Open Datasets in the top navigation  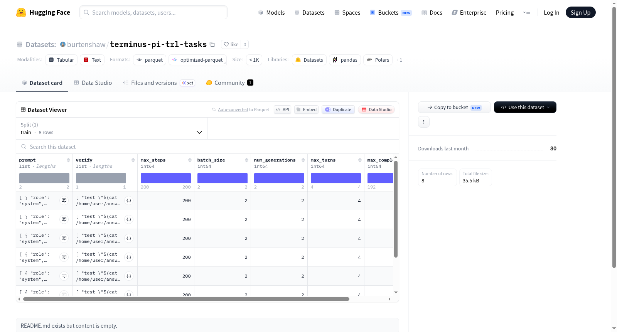(x=310, y=12)
